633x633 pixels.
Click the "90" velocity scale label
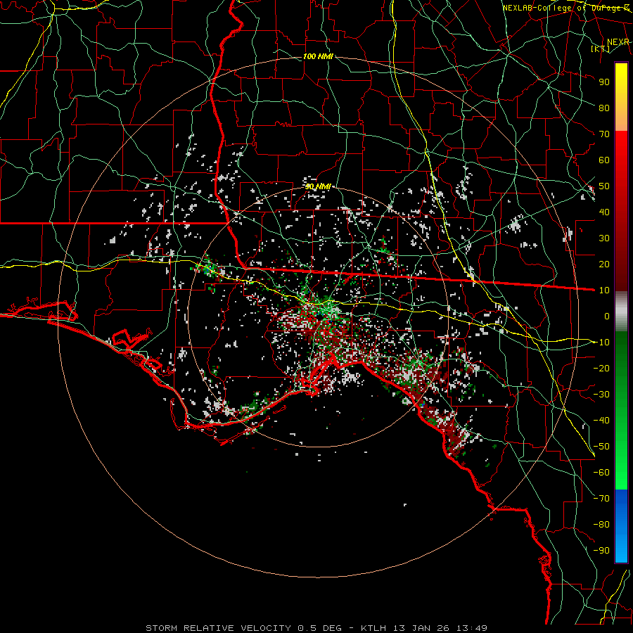604,82
